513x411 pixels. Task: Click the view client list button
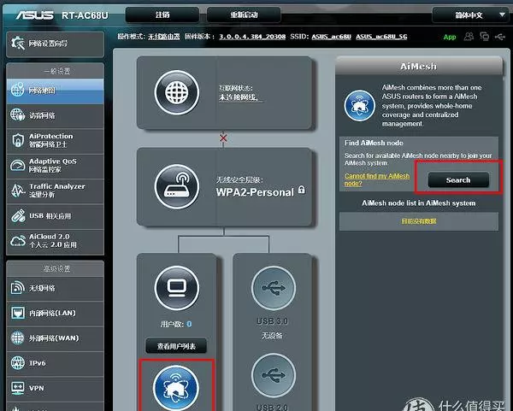[176, 346]
